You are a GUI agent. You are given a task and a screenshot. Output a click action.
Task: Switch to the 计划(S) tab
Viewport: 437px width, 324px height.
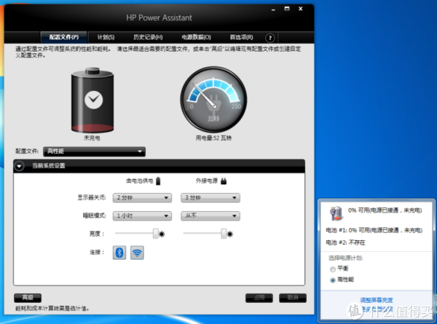point(106,37)
